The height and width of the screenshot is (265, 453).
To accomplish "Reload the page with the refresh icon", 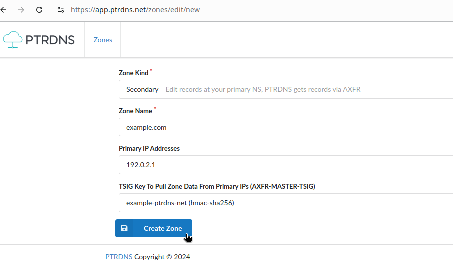I will coord(39,10).
